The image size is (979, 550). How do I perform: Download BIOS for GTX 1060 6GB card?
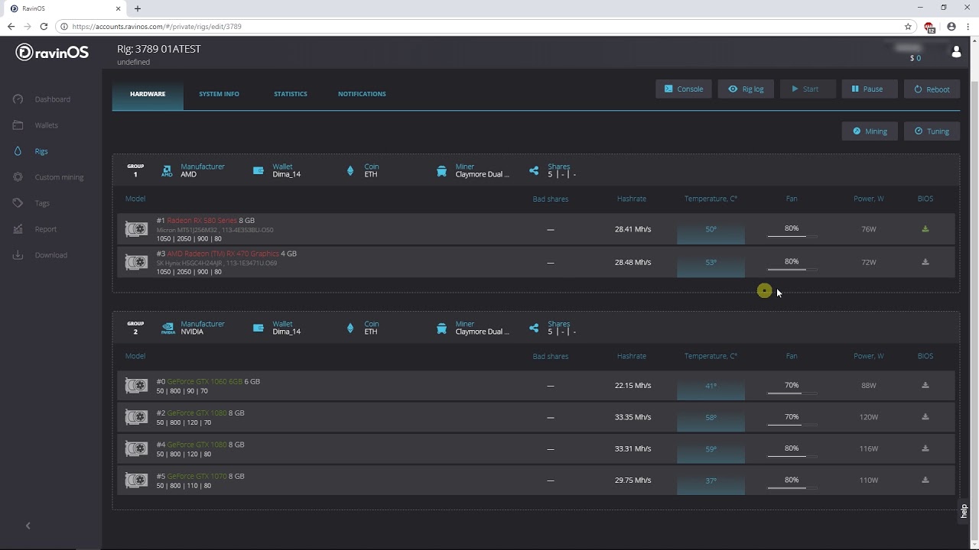925,386
